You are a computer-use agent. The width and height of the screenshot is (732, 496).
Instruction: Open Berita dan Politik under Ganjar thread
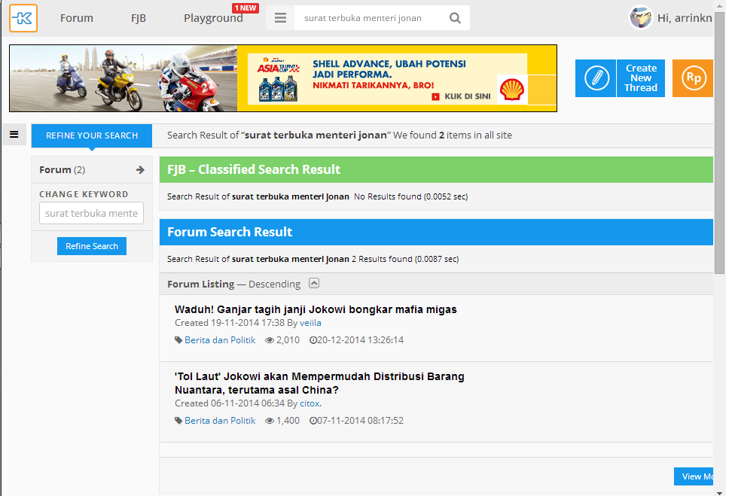[x=220, y=340]
